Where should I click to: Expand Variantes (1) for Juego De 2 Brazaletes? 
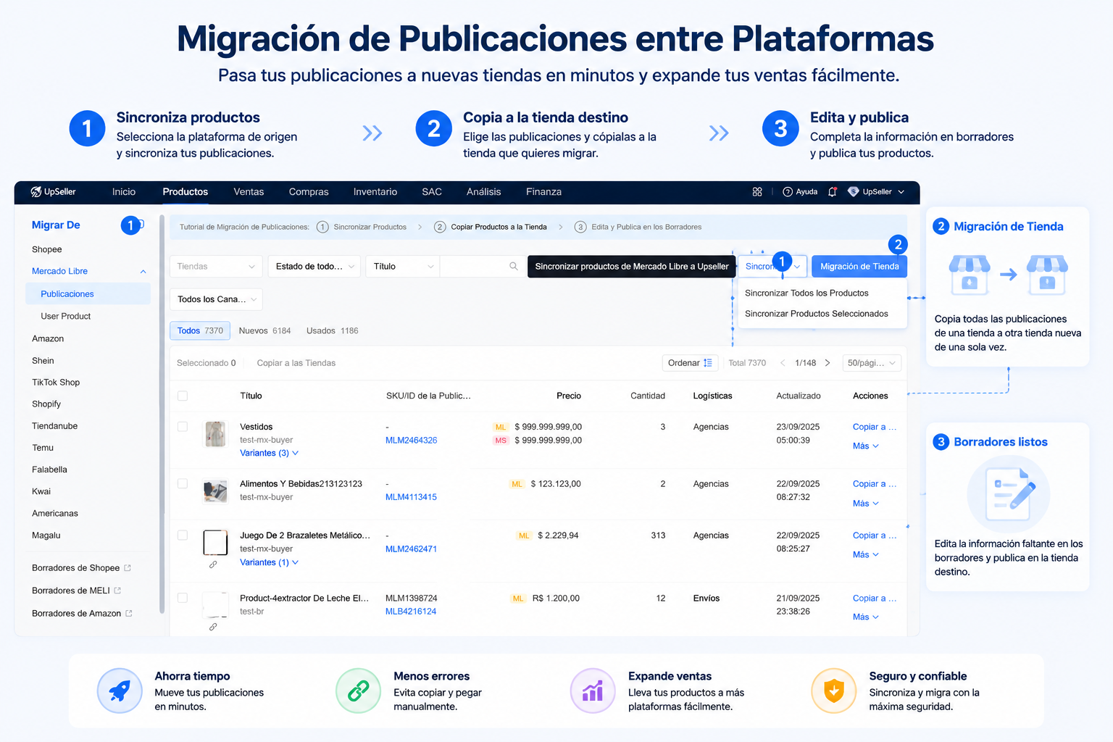[x=269, y=562]
